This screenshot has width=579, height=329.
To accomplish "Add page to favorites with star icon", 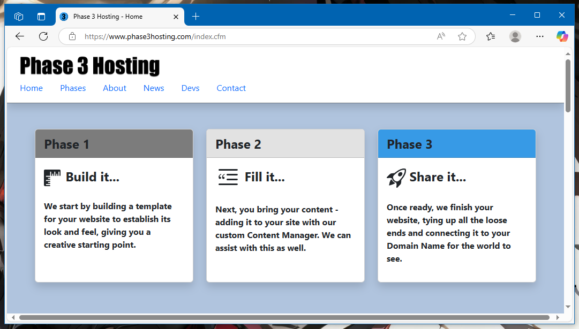I will [x=462, y=36].
